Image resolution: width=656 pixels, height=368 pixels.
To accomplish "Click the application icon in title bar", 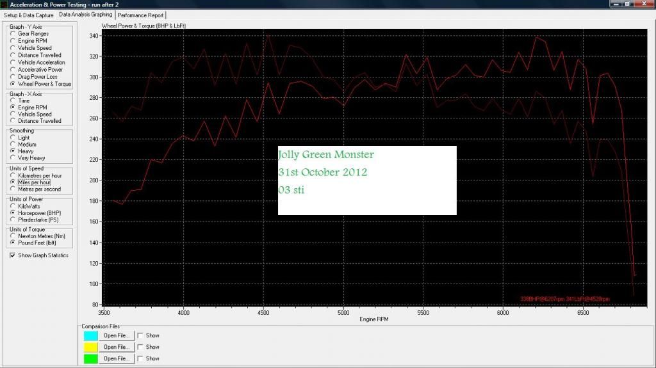I will tap(5, 4).
